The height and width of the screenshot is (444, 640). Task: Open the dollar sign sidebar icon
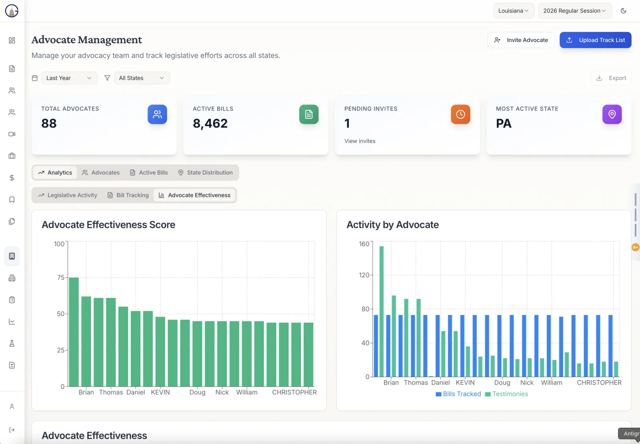[x=12, y=178]
